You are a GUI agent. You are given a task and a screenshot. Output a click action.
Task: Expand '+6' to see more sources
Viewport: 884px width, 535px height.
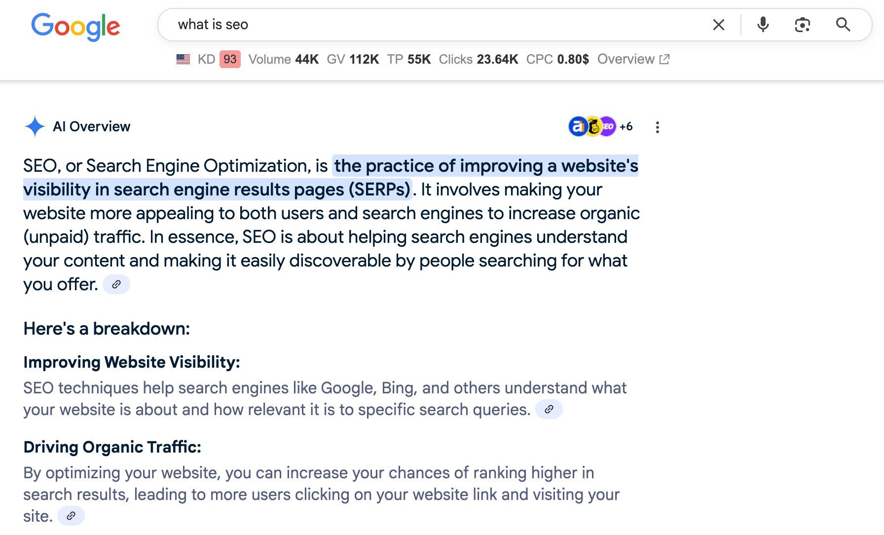[x=626, y=126]
